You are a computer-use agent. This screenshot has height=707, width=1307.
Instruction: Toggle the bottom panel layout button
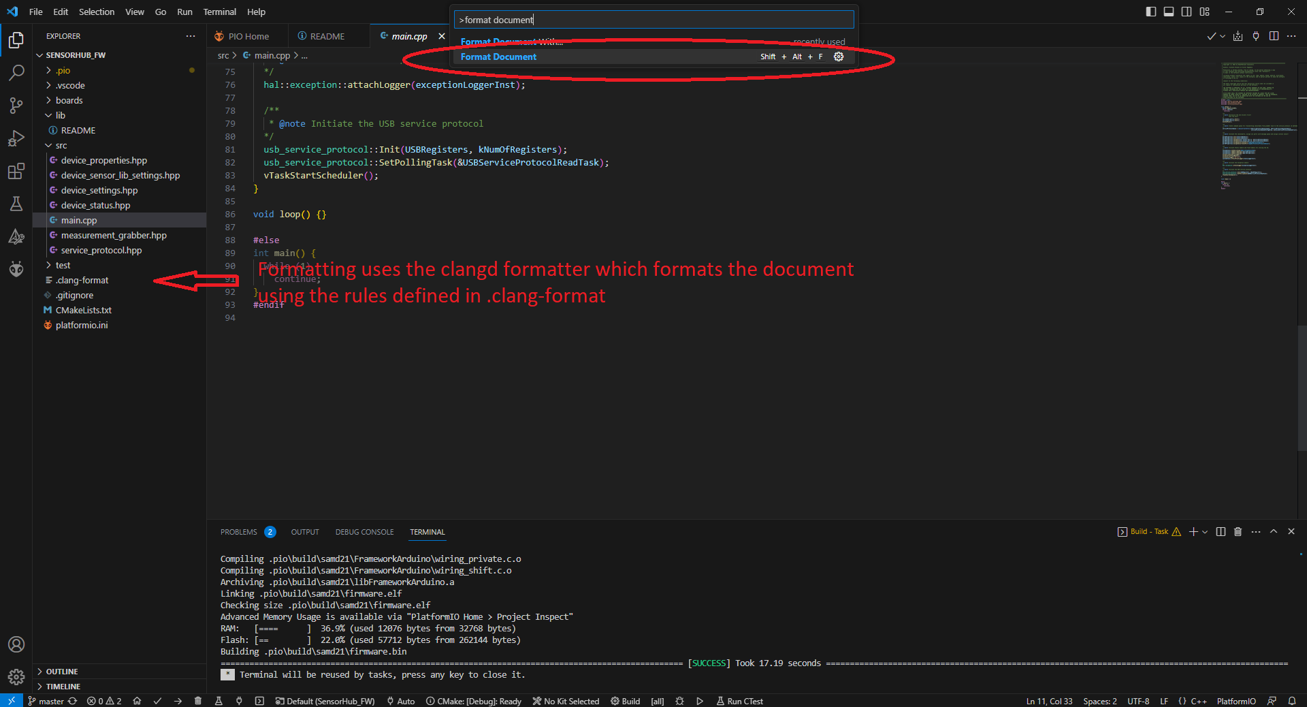(1169, 12)
